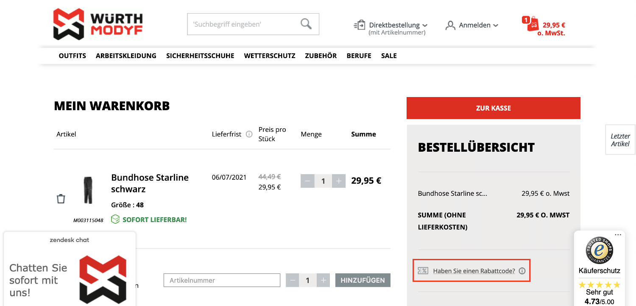
Task: Open the ARBEITSKLEIDUNG menu
Action: click(126, 56)
